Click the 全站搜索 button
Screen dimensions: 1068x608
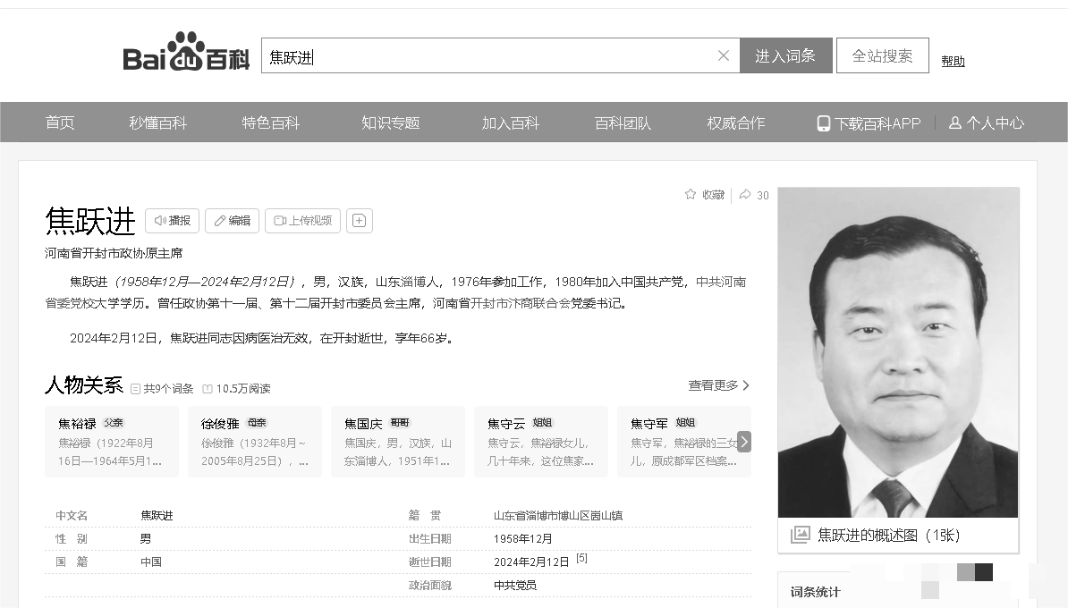pyautogui.click(x=882, y=55)
